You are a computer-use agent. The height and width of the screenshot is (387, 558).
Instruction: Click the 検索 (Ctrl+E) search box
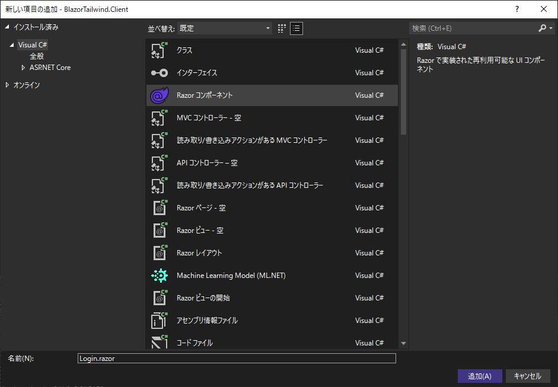point(473,28)
